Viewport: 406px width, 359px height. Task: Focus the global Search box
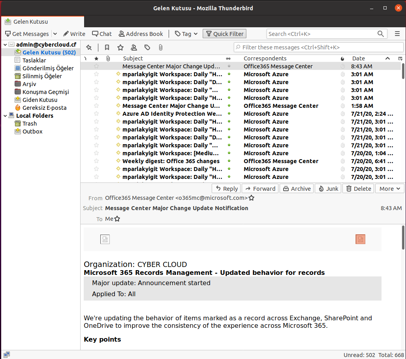point(327,34)
